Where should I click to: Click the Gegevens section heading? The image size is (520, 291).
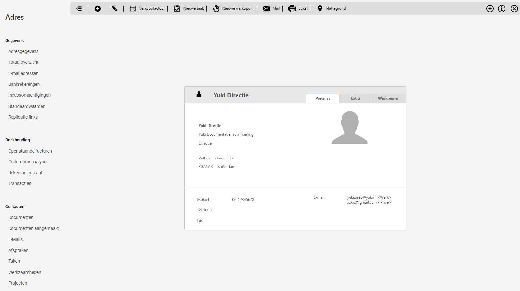coord(14,41)
